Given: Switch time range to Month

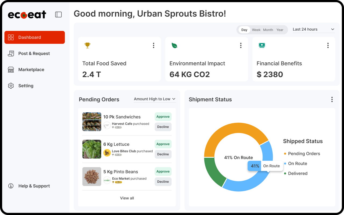Looking at the screenshot, I should pyautogui.click(x=268, y=30).
